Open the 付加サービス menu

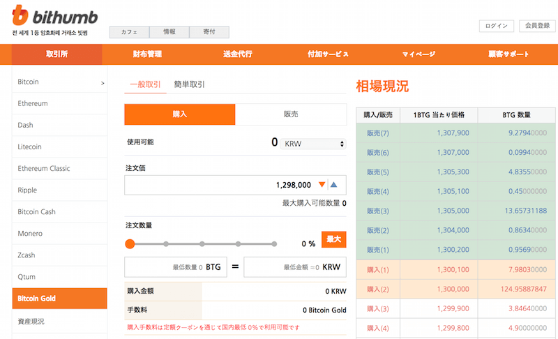point(328,54)
